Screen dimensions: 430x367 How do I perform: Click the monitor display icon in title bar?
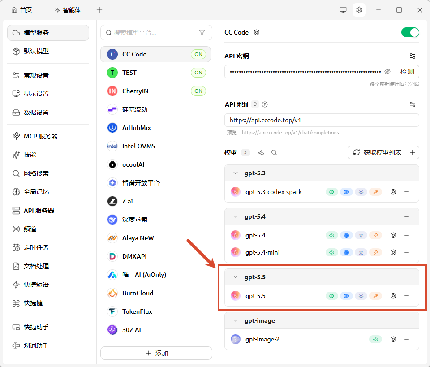[x=343, y=10]
